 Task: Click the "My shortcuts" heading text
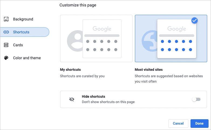(70, 70)
